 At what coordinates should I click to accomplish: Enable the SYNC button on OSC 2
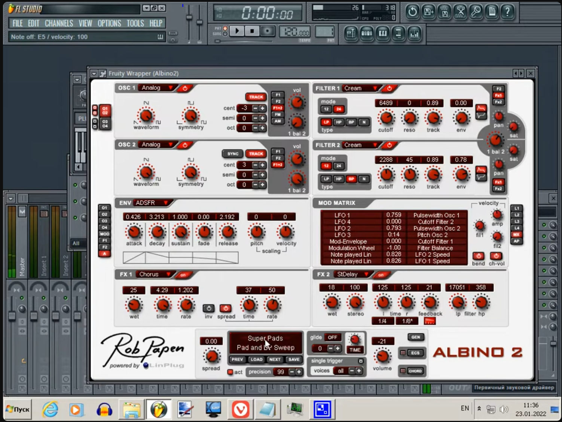[x=232, y=154]
